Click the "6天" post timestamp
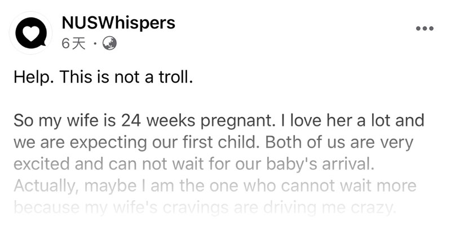 tap(74, 44)
